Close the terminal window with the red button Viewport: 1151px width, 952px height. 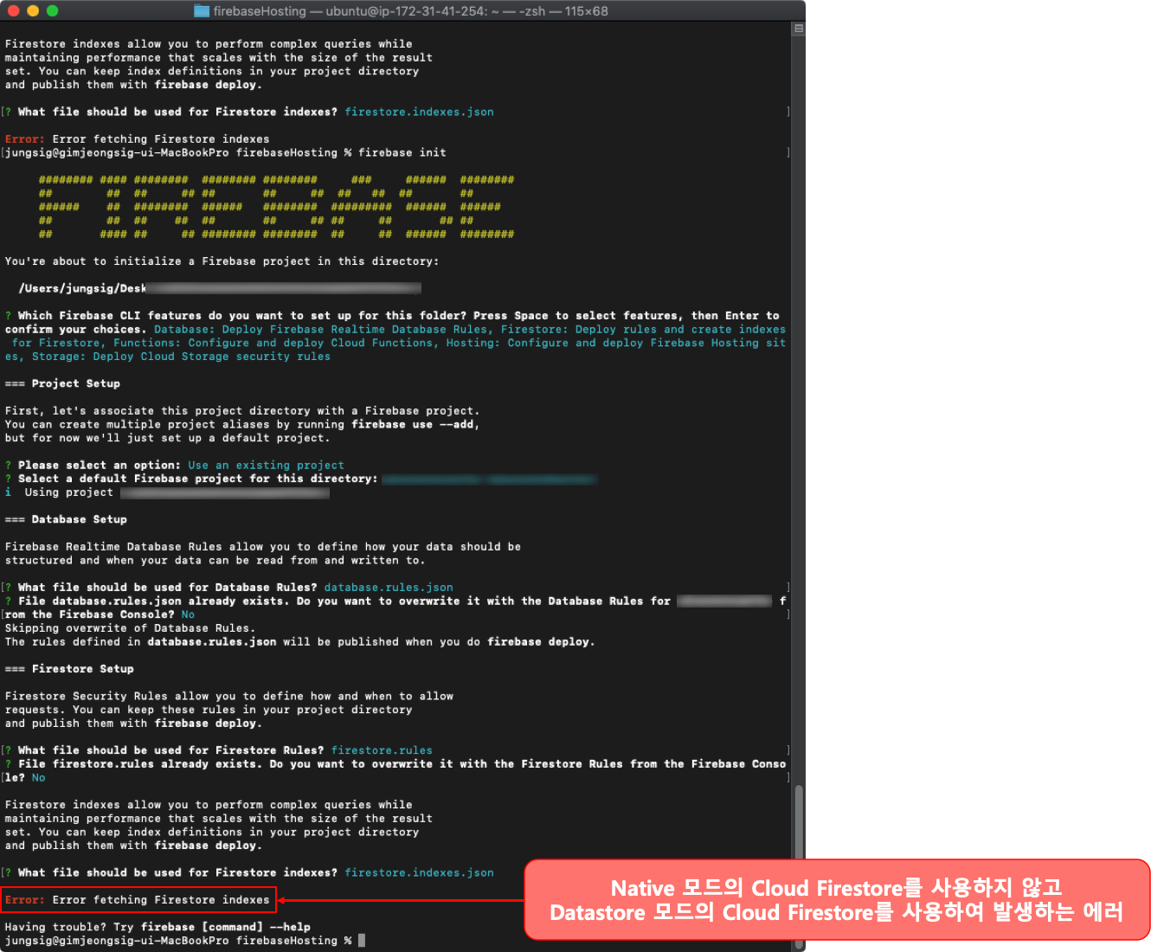pyautogui.click(x=14, y=11)
